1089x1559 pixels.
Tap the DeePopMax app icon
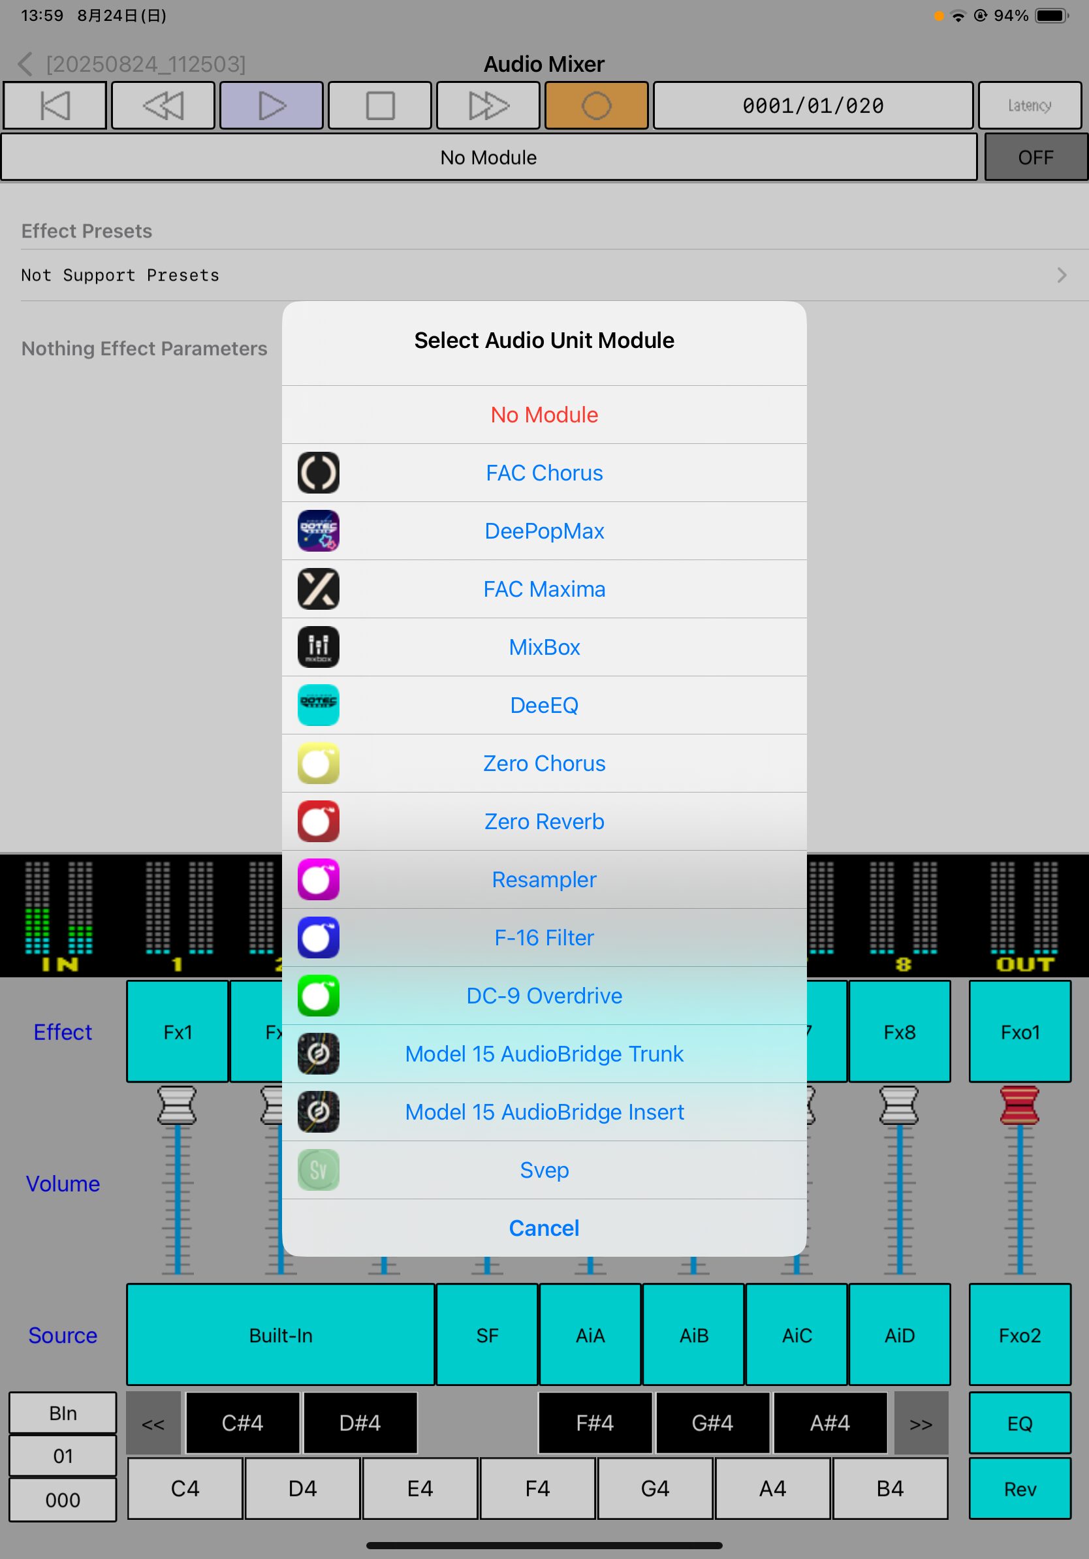(319, 531)
